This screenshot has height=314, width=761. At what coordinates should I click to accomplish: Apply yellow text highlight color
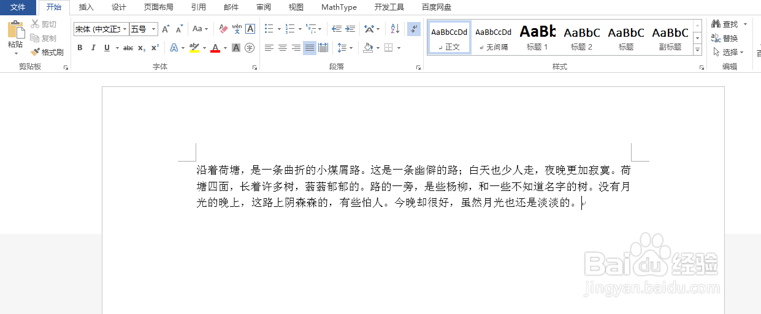click(194, 48)
